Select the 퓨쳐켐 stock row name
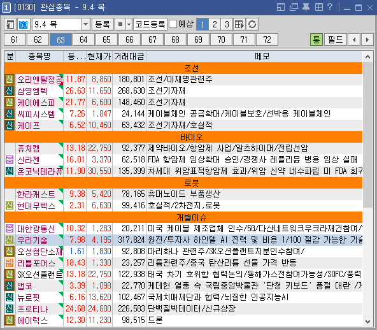 click(x=29, y=148)
